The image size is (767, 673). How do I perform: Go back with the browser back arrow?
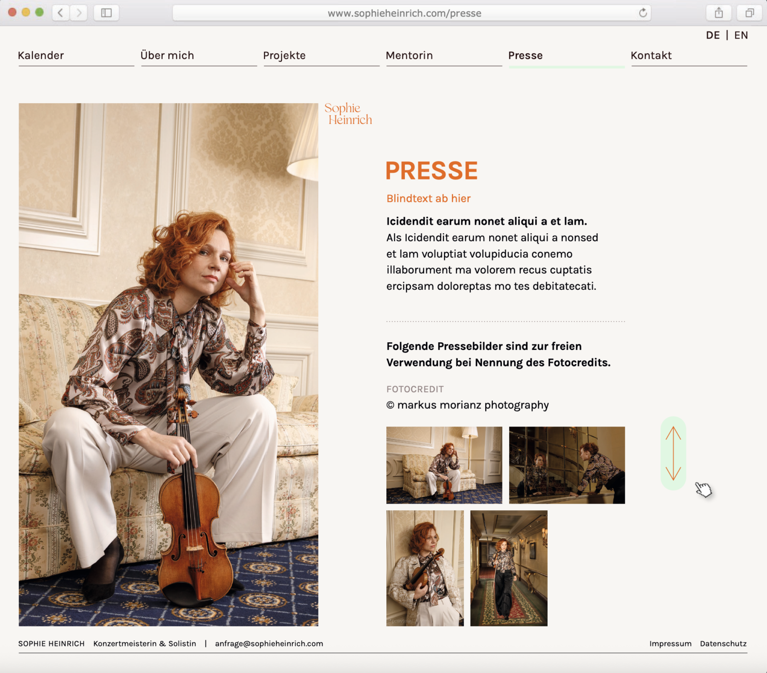[60, 13]
